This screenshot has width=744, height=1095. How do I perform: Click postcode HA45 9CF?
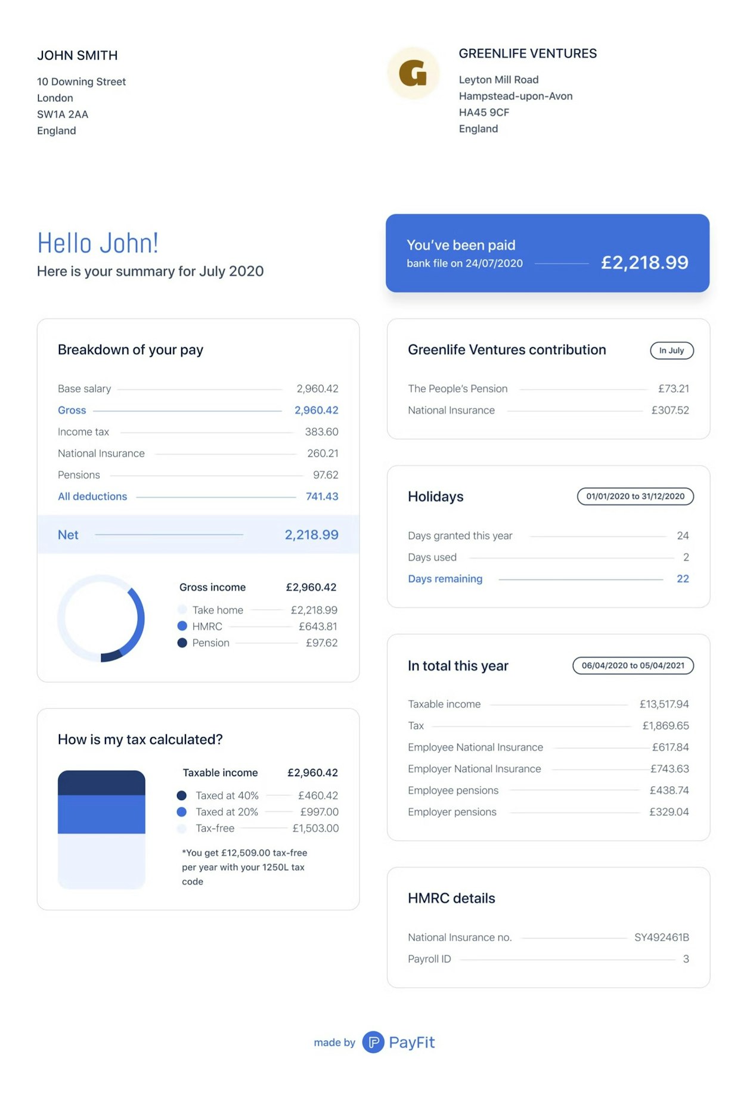484,112
